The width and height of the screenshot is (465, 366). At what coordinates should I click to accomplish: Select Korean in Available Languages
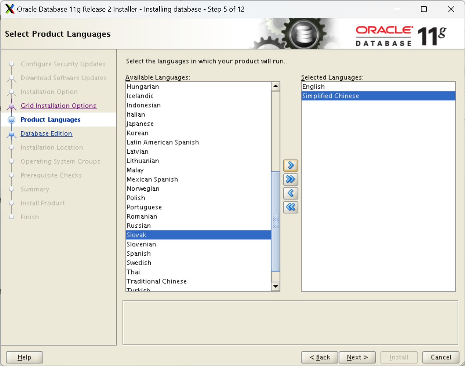(x=198, y=133)
